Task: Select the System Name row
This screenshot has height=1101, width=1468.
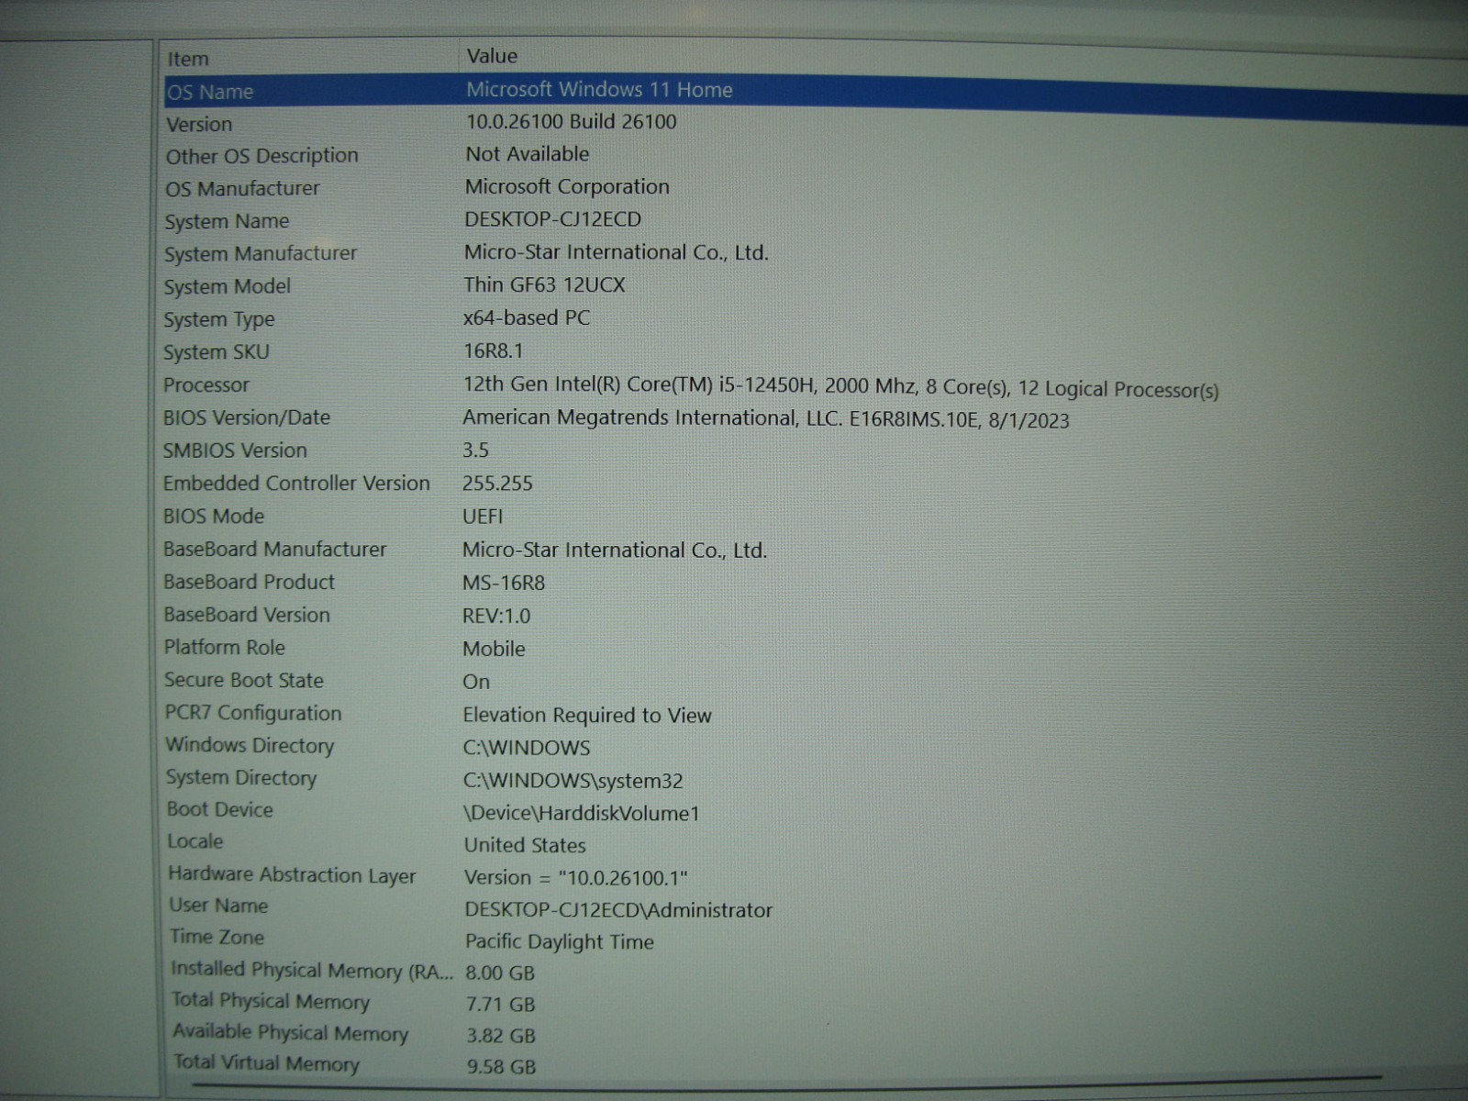Action: pos(227,221)
